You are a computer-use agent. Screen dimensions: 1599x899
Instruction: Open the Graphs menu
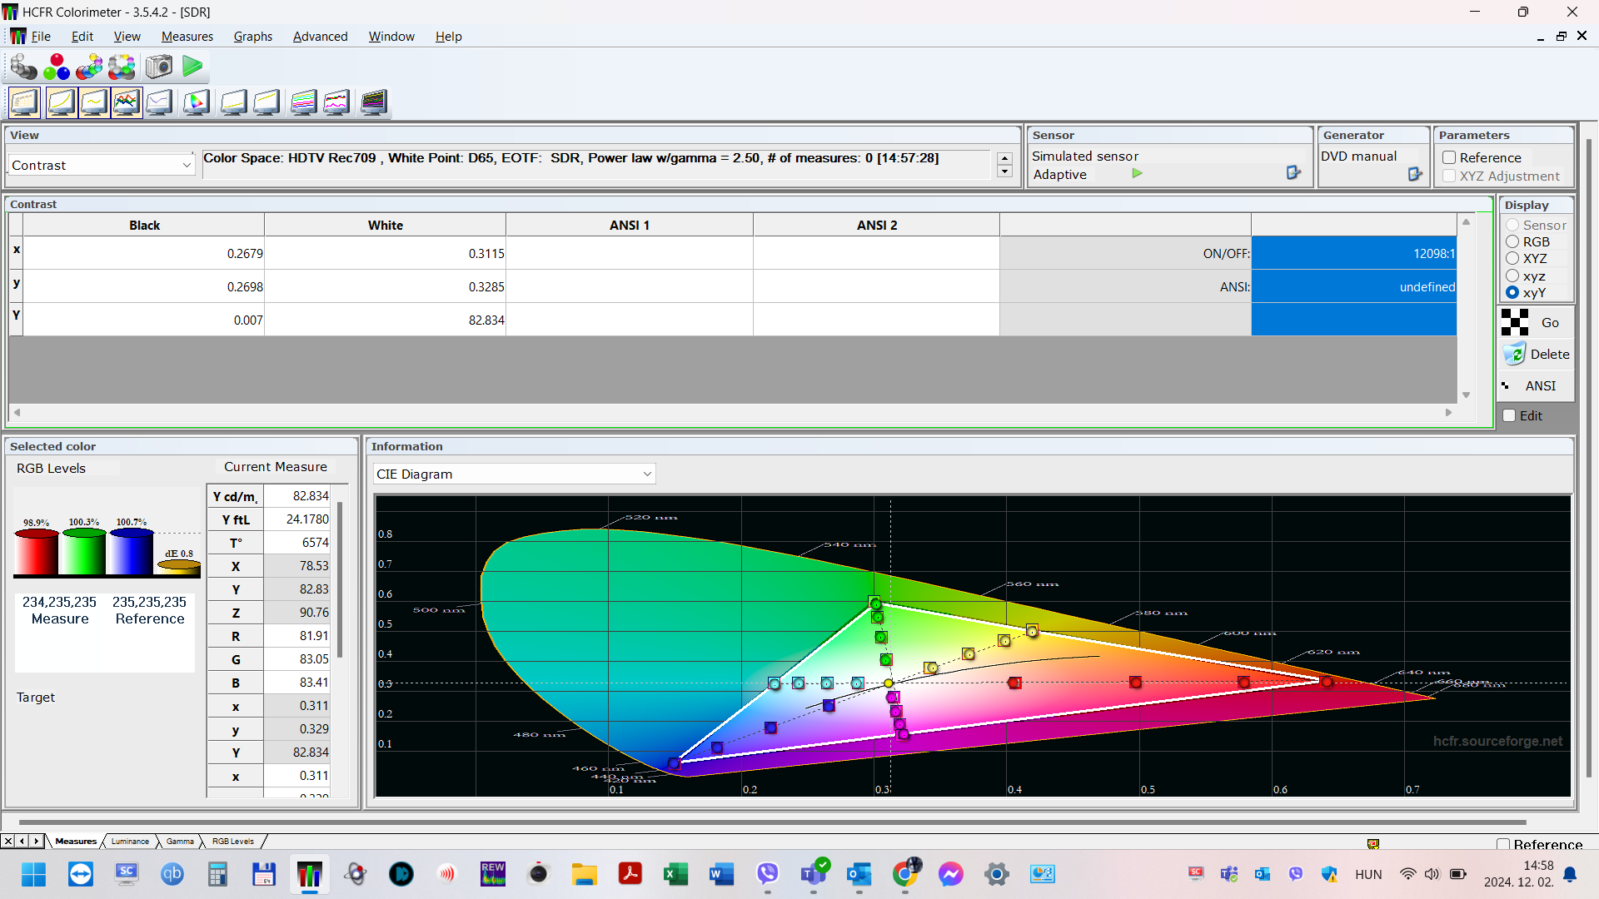pyautogui.click(x=253, y=36)
